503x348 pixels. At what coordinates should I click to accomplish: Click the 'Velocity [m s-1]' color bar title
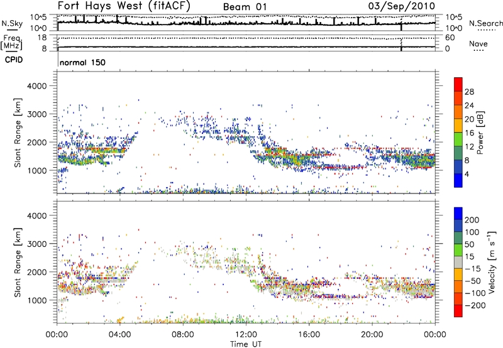(x=492, y=262)
